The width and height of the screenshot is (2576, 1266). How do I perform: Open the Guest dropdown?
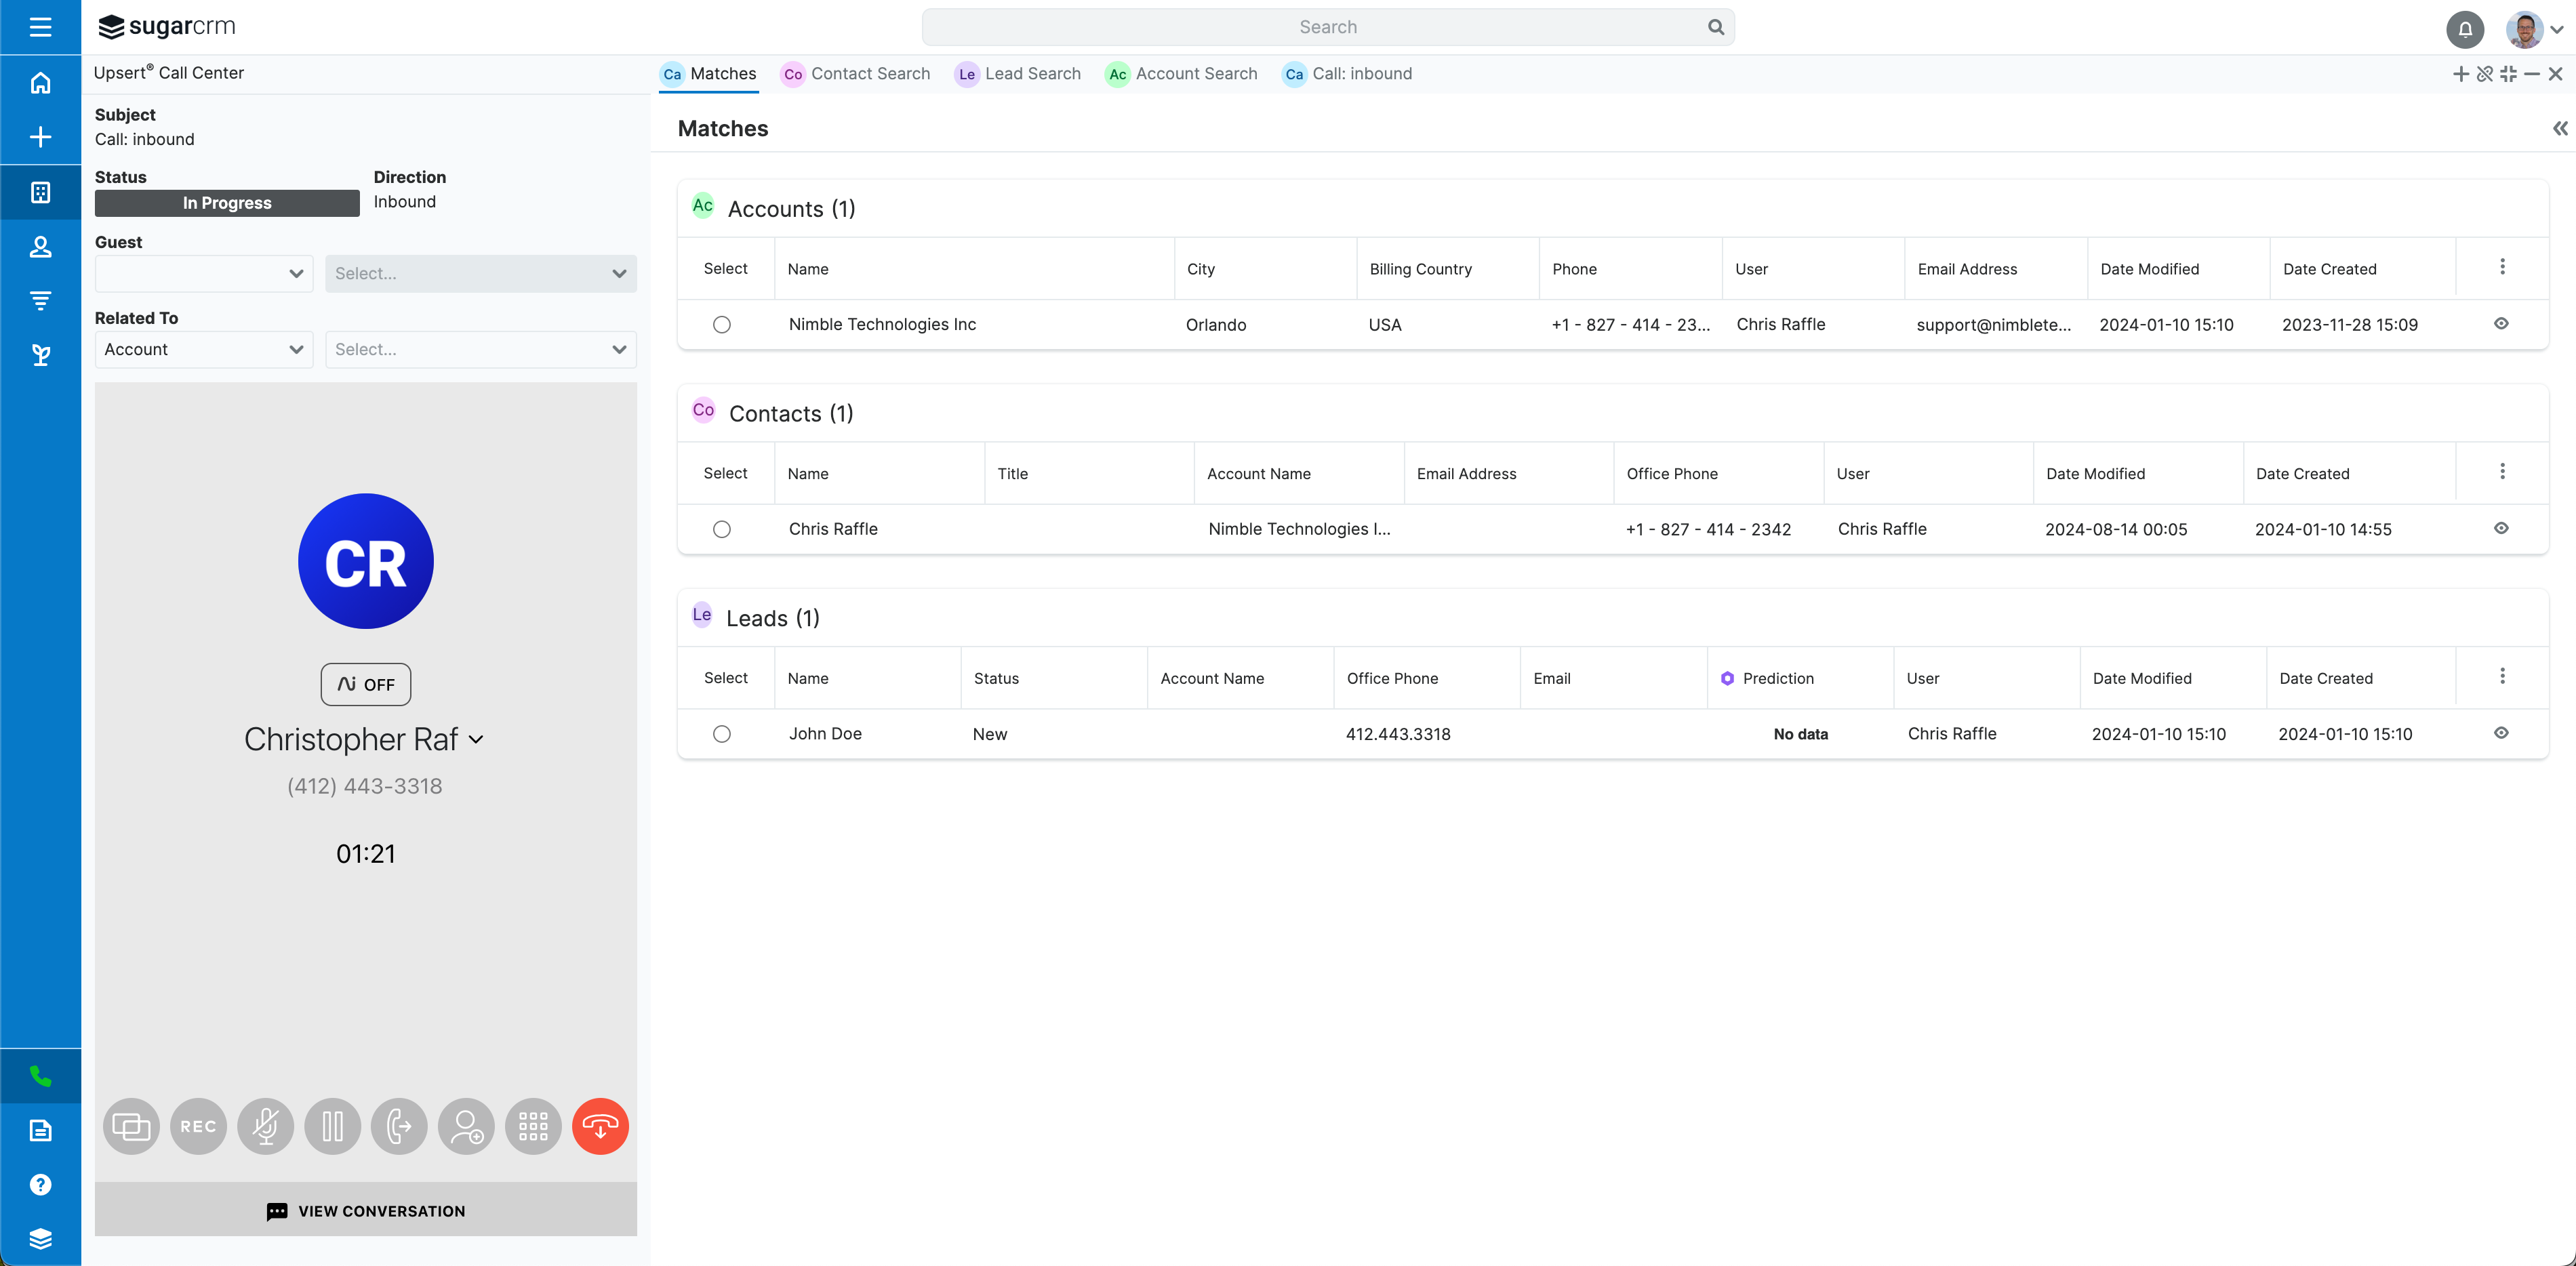coord(203,273)
